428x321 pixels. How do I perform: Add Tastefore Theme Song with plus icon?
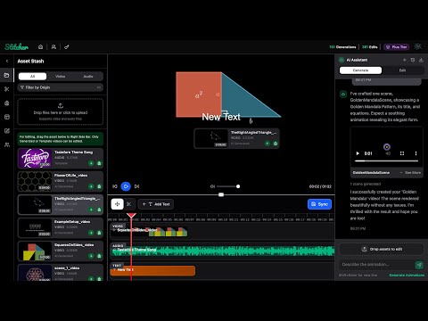point(91,163)
